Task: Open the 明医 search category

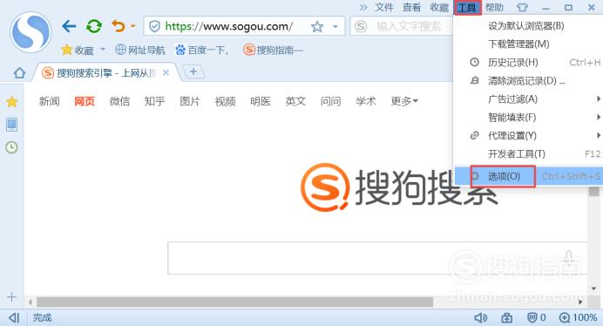Action: pyautogui.click(x=261, y=101)
